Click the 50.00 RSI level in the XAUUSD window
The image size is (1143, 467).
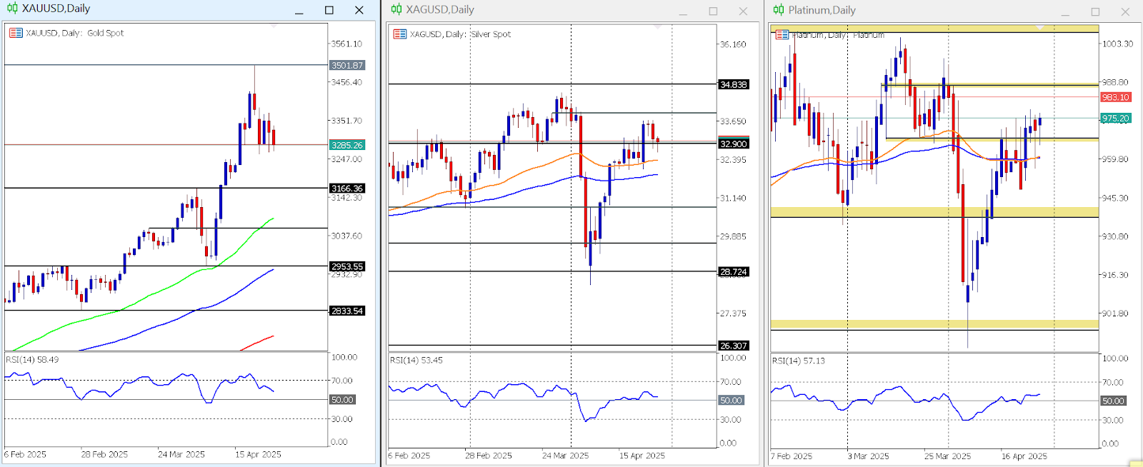[x=342, y=400]
